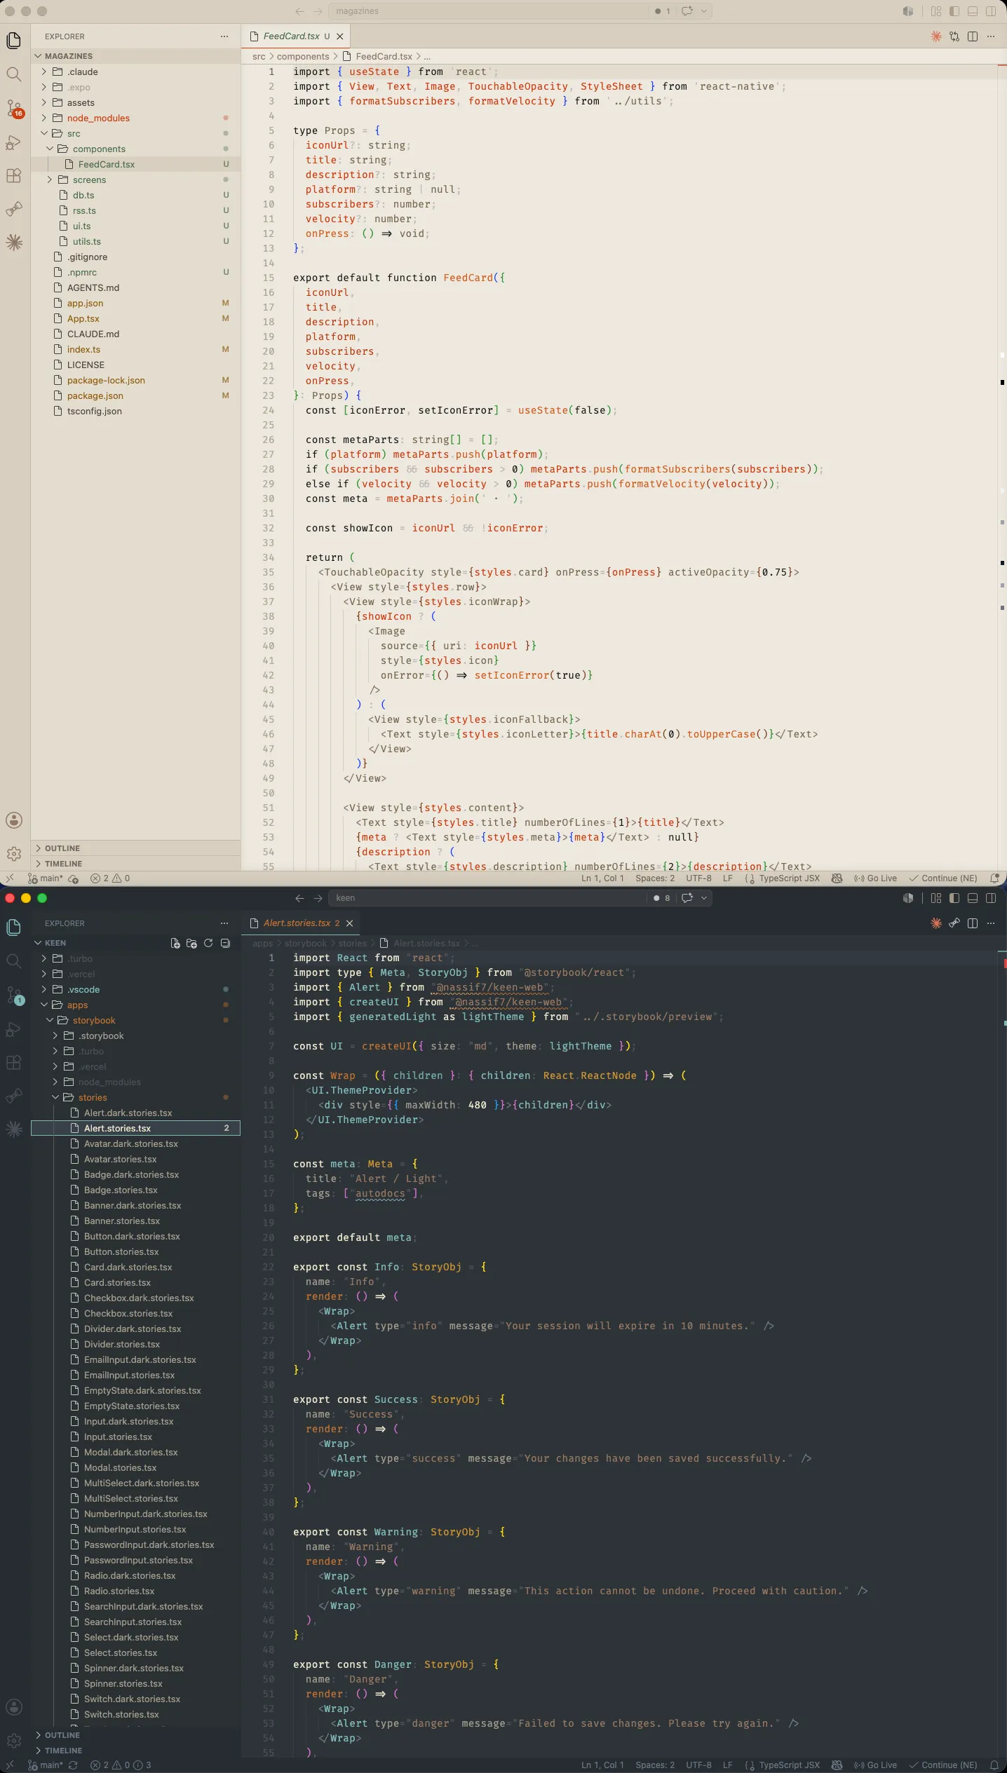Close the FeedCard.tsx tab
Image resolution: width=1007 pixels, height=1773 pixels.
click(x=340, y=36)
